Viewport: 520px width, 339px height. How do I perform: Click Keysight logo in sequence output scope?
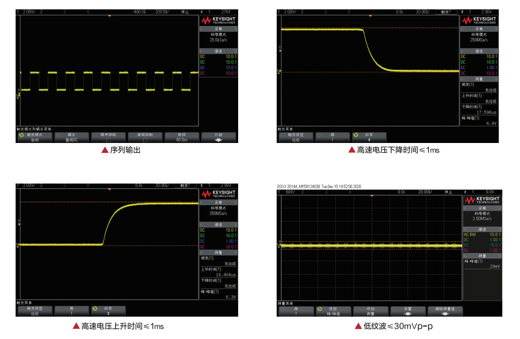pos(218,20)
